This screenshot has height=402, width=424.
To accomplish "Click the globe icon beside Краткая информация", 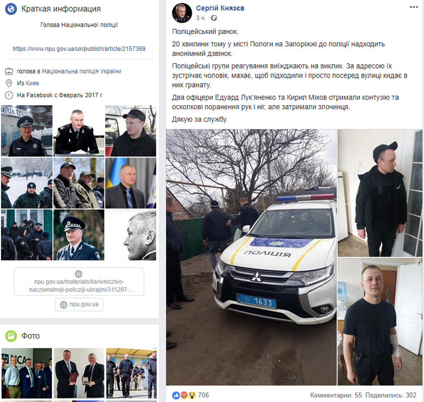I will [x=11, y=9].
